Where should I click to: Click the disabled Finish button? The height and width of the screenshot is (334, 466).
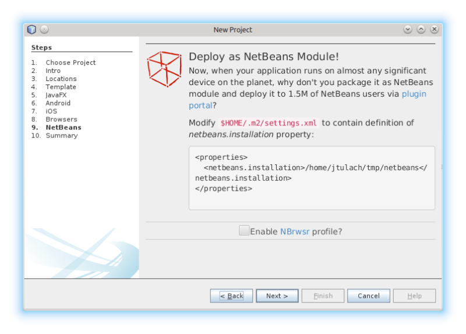tap(323, 296)
